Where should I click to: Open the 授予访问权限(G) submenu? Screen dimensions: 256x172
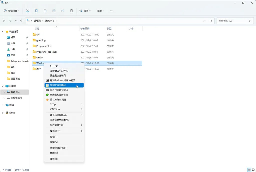pos(64,115)
